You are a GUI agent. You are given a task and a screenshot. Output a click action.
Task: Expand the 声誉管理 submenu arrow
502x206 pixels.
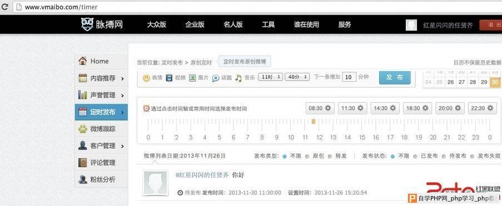[123, 96]
